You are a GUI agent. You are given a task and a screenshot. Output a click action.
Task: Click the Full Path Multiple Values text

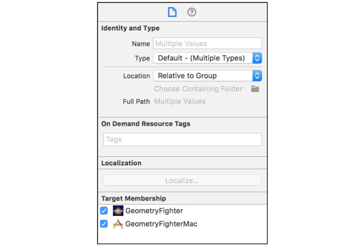180,101
